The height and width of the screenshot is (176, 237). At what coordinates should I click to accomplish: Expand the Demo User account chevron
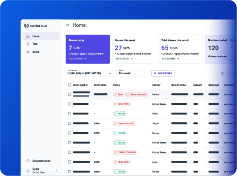57,170
